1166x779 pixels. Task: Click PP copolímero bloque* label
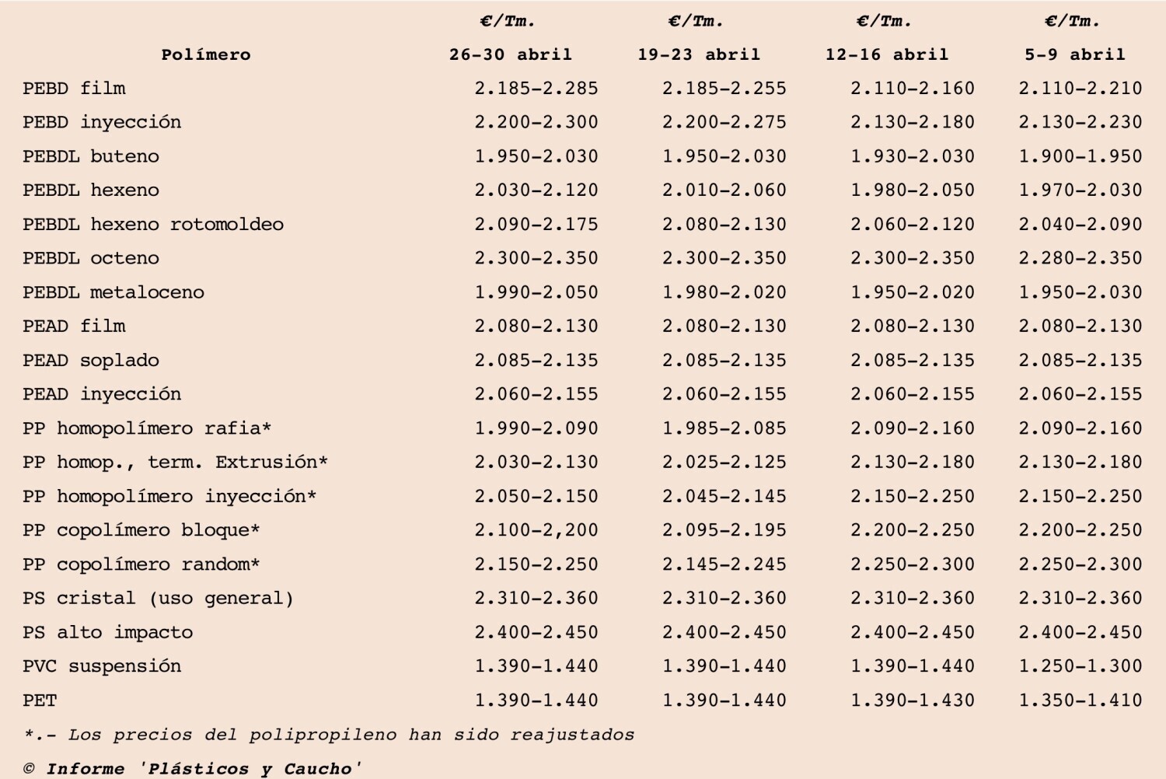pyautogui.click(x=141, y=530)
